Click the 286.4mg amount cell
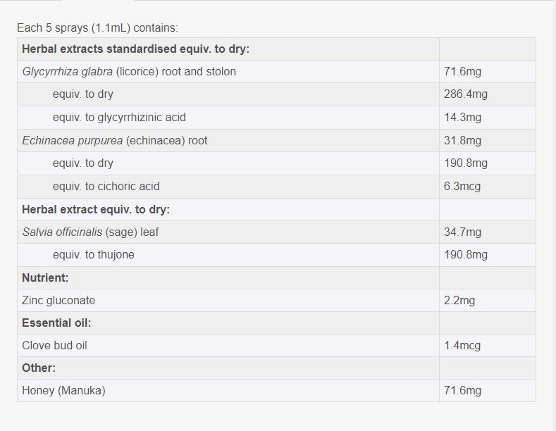The image size is (556, 431). pyautogui.click(x=466, y=94)
